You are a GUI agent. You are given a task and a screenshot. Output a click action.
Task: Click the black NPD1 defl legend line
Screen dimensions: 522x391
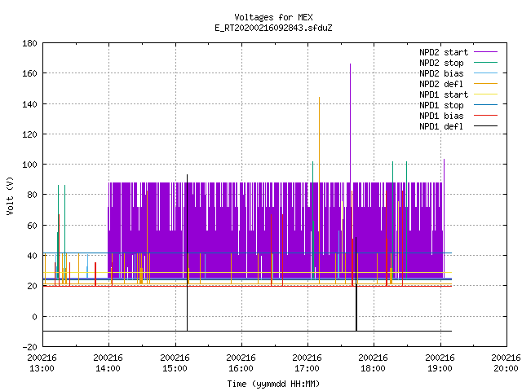tap(485, 126)
